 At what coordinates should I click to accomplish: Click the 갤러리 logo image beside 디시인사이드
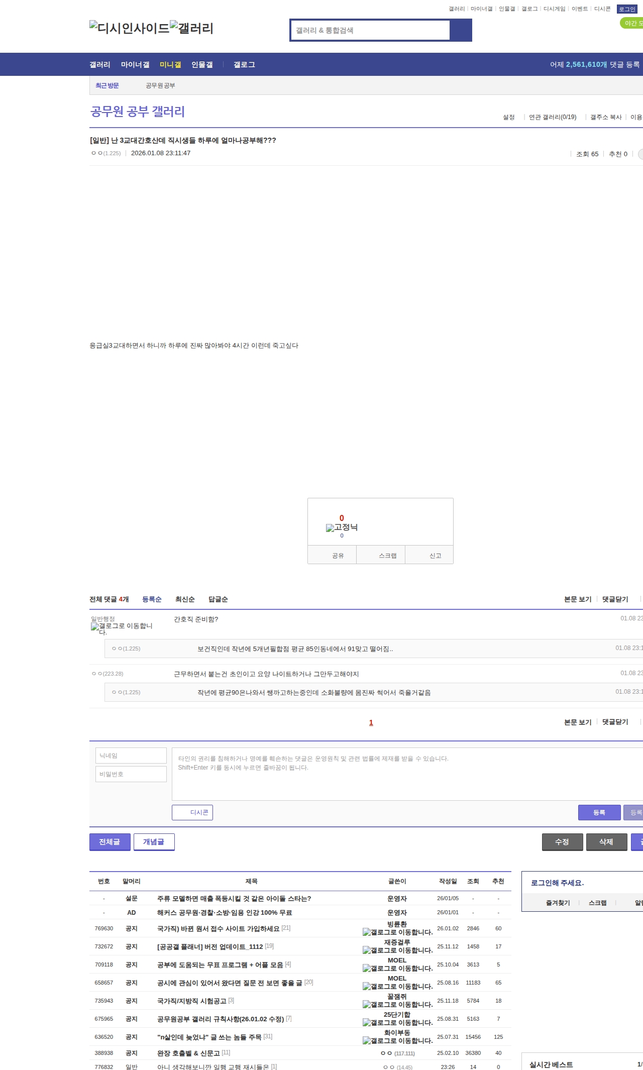[191, 28]
